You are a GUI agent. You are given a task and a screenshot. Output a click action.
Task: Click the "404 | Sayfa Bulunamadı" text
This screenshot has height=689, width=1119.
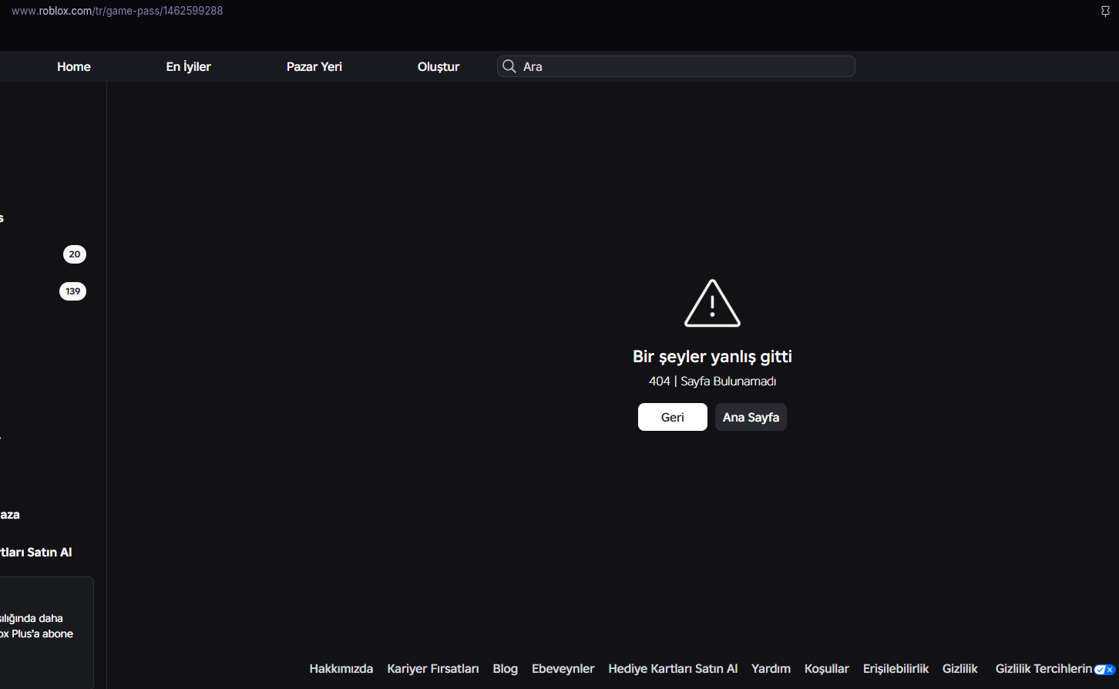(x=712, y=381)
